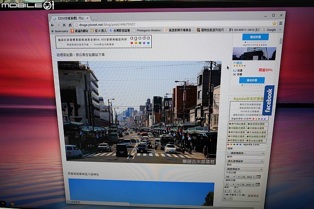
Task: Show more bookmarks with the overflow chevron
Action: pos(280,30)
